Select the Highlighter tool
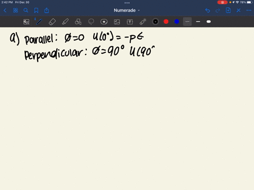254x190 pixels. 65,22
